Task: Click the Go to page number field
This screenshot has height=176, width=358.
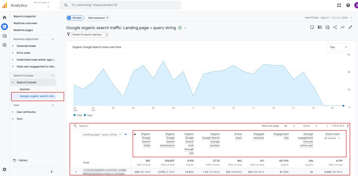Action: click(316, 126)
